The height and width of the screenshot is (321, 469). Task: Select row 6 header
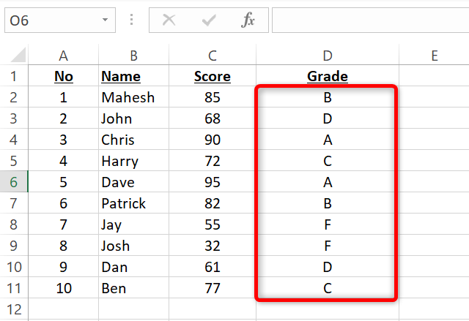(14, 183)
